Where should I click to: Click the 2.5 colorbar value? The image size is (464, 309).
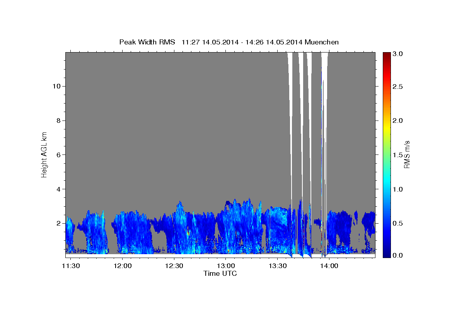point(397,87)
